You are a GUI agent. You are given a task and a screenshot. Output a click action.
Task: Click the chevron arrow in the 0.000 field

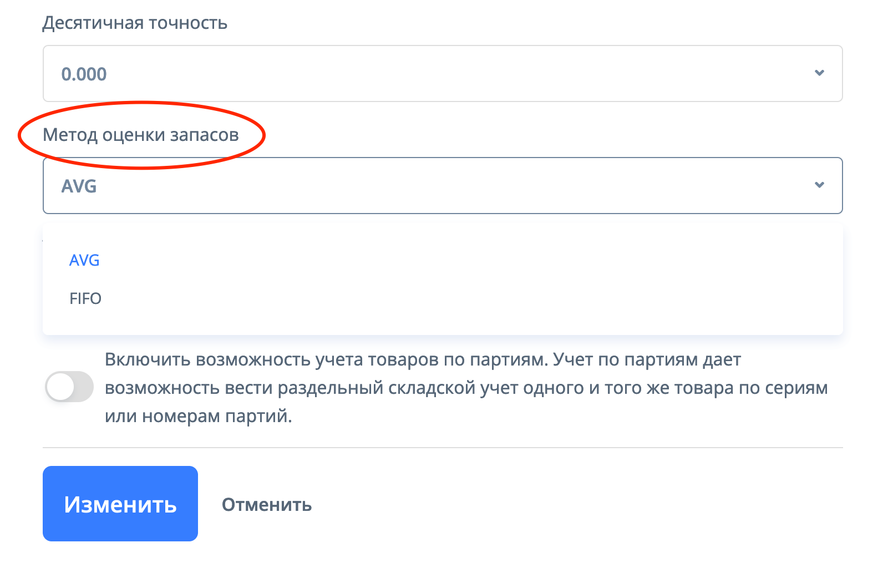[x=819, y=73]
